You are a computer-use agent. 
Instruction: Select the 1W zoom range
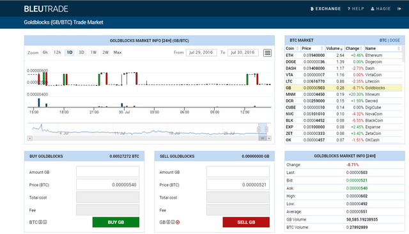coord(93,52)
